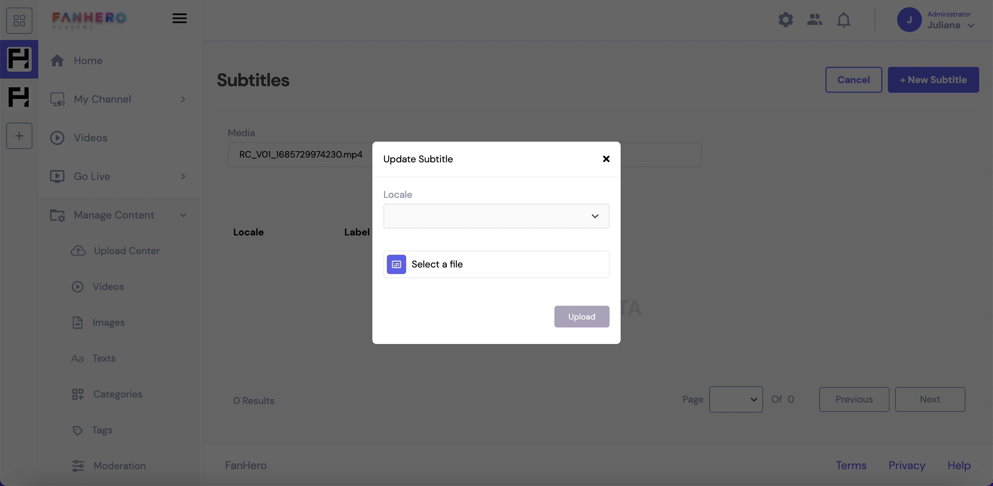Close the Update Subtitle dialog

click(606, 159)
